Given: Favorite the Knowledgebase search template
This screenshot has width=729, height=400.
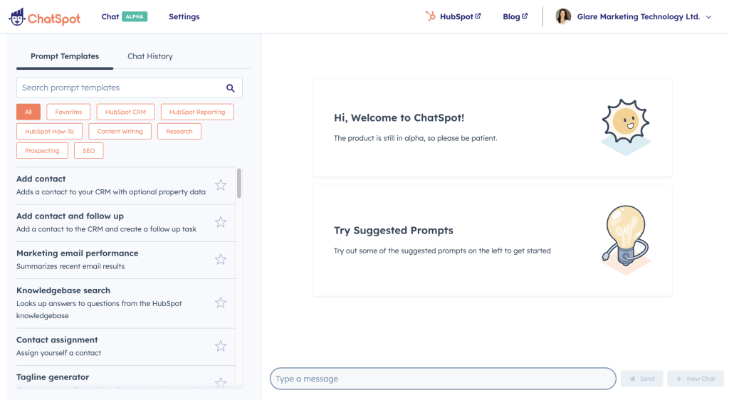Looking at the screenshot, I should [221, 302].
